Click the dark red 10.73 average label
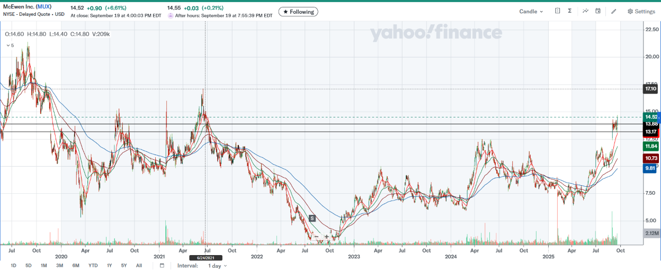 click(x=651, y=158)
